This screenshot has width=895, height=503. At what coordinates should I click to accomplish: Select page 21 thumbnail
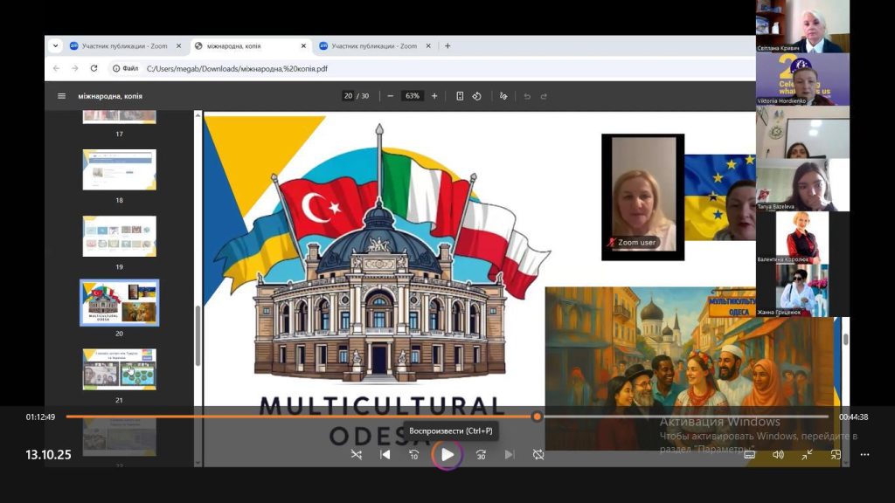coord(119,369)
